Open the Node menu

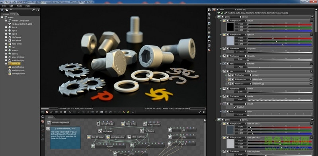[x=19, y=6]
